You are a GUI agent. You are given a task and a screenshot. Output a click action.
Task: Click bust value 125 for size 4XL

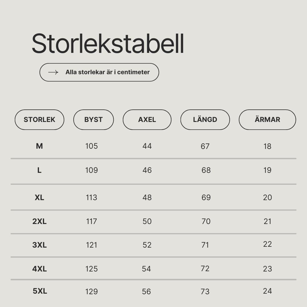pos(92,269)
